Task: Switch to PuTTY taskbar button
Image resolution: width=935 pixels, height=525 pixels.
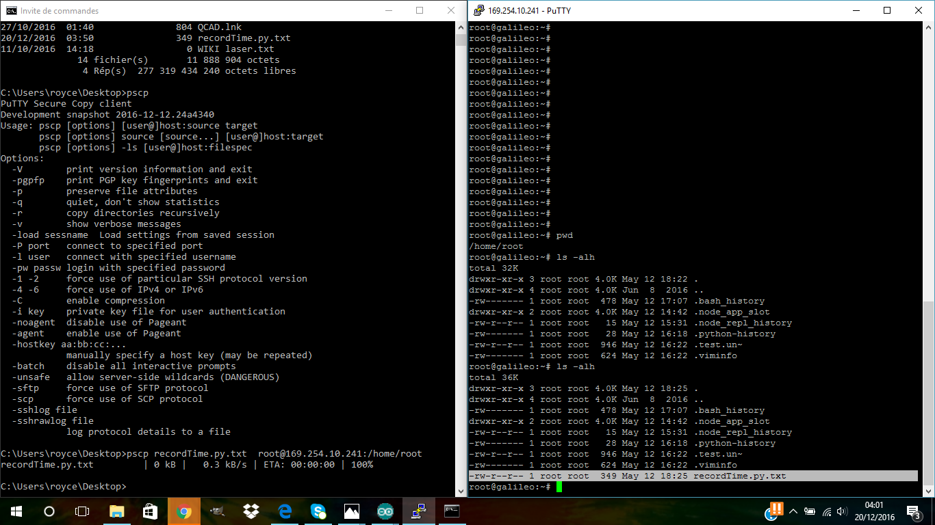Action: coord(418,511)
